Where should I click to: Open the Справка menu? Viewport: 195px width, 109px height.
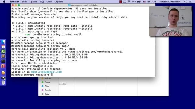pos(59,2)
